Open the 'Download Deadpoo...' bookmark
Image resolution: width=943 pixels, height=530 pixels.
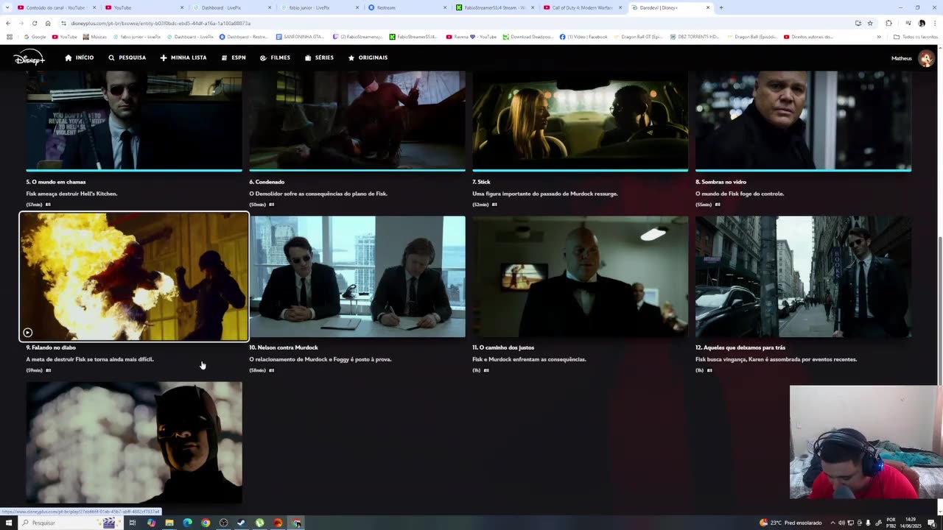[x=527, y=36]
